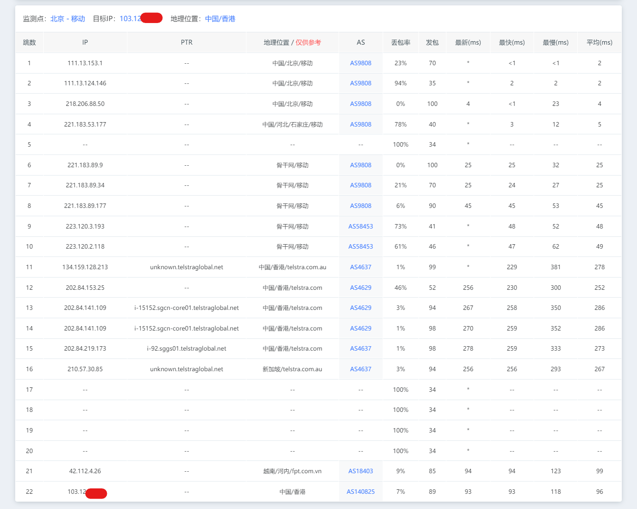
Task: Select the IP cell 223.120.2.118
Action: pos(85,247)
